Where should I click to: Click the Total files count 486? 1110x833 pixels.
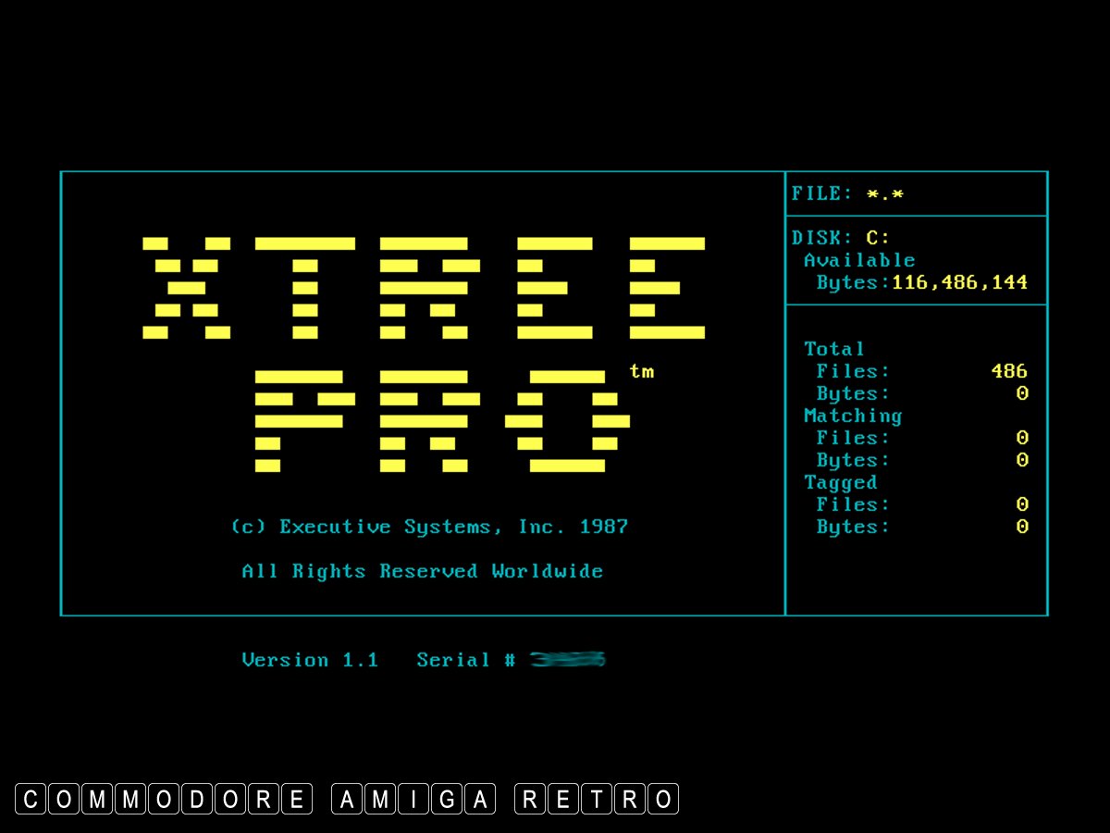(1008, 371)
